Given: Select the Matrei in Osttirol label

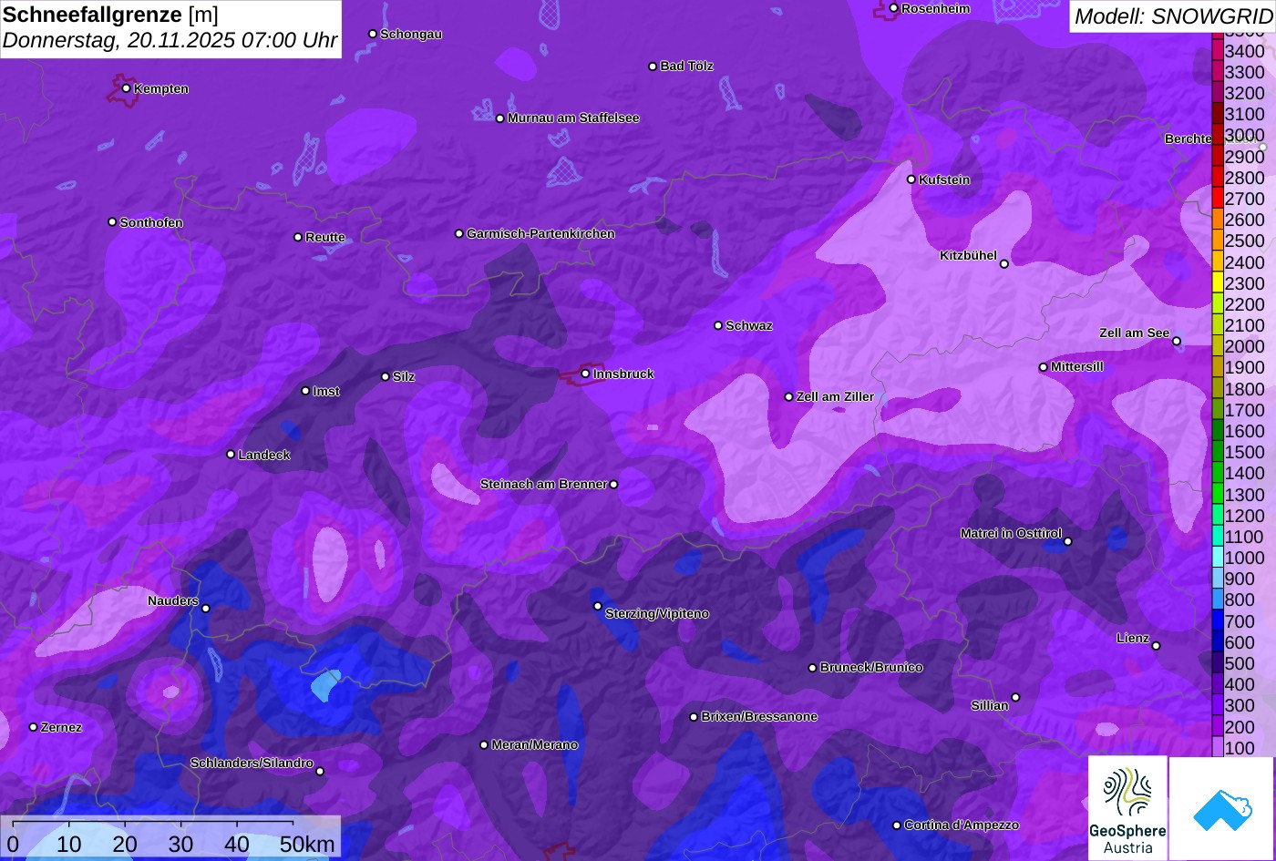Looking at the screenshot, I should 1011,533.
